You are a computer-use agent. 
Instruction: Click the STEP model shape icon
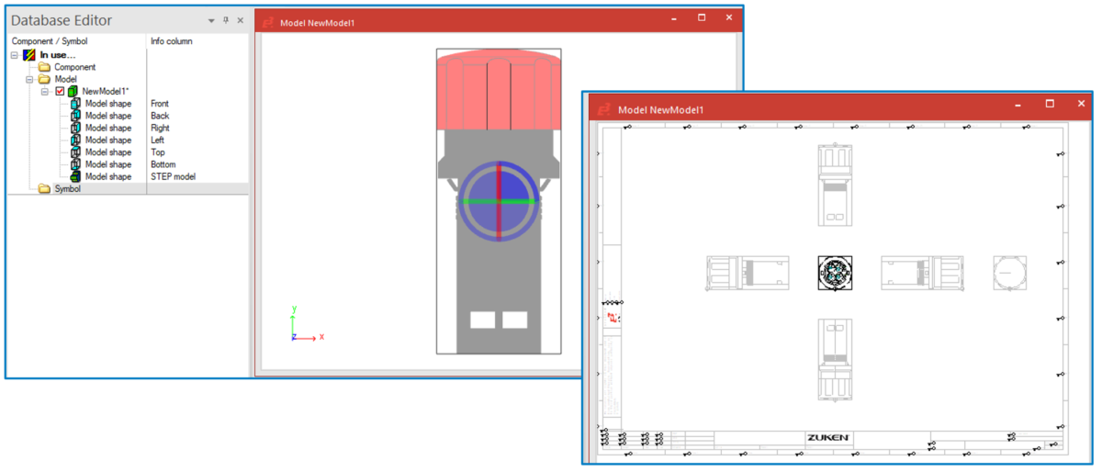pos(75,176)
